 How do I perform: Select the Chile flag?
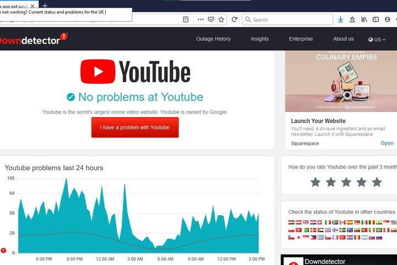[x=291, y=237]
